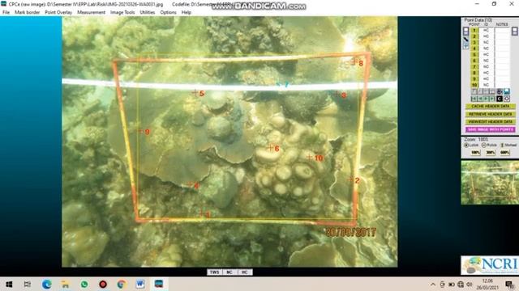This screenshot has width=519, height=291.
Task: Click point marker 2 on coral image
Action: (350, 179)
